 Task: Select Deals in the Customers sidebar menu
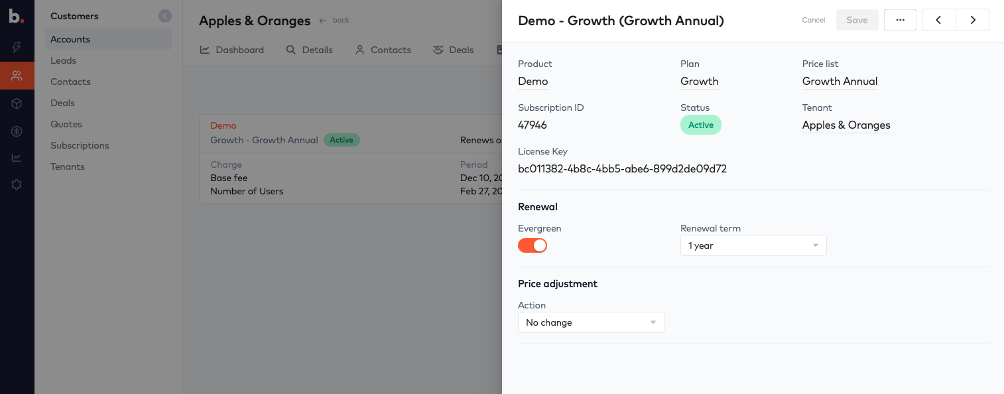coord(62,103)
